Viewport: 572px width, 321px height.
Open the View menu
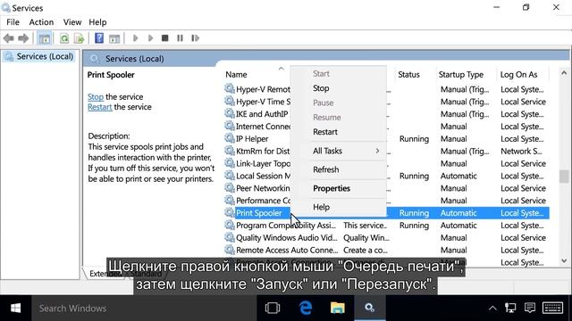[72, 22]
